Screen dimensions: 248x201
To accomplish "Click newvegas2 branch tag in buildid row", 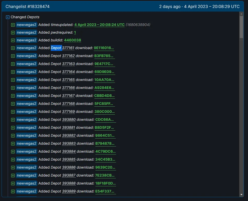I will click(x=27, y=40).
